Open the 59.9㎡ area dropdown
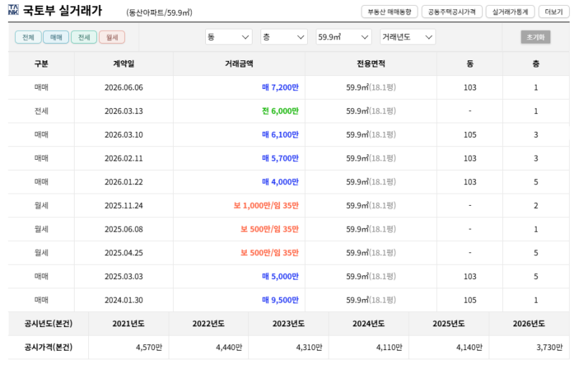574x365 pixels. point(344,37)
